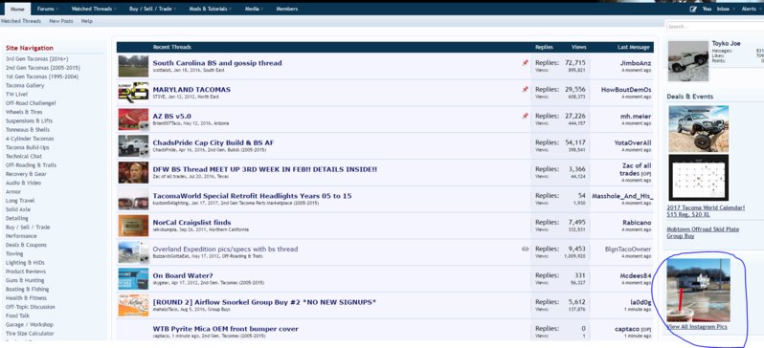Open Suspensions & Lifts section
Screen dimensions: 764x348
coord(30,120)
